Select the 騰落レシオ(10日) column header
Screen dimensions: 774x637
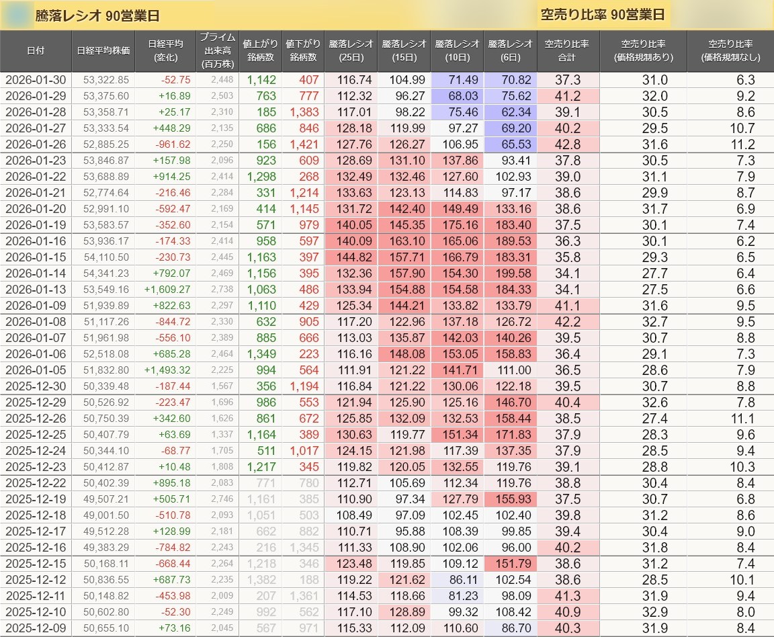[x=457, y=50]
